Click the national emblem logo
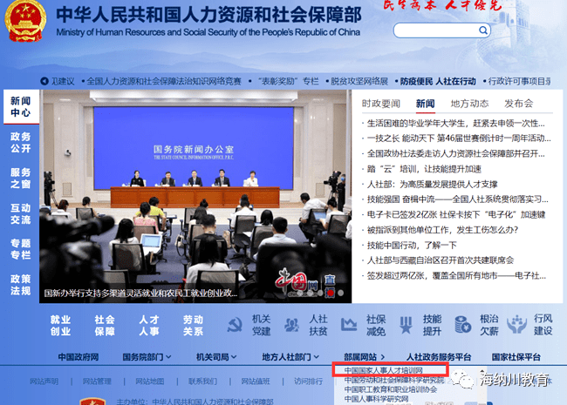 (x=25, y=21)
